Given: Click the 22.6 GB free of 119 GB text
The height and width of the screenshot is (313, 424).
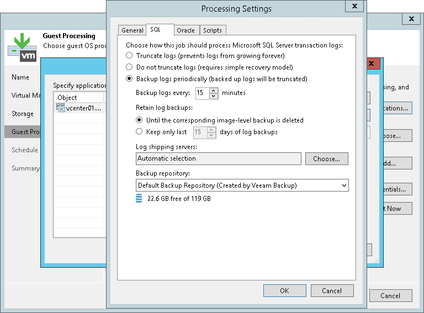Looking at the screenshot, I should [179, 199].
